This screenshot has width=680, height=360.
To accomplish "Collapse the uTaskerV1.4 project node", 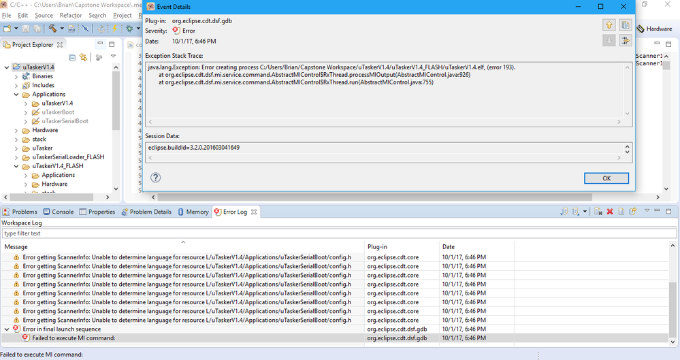I will click(7, 67).
